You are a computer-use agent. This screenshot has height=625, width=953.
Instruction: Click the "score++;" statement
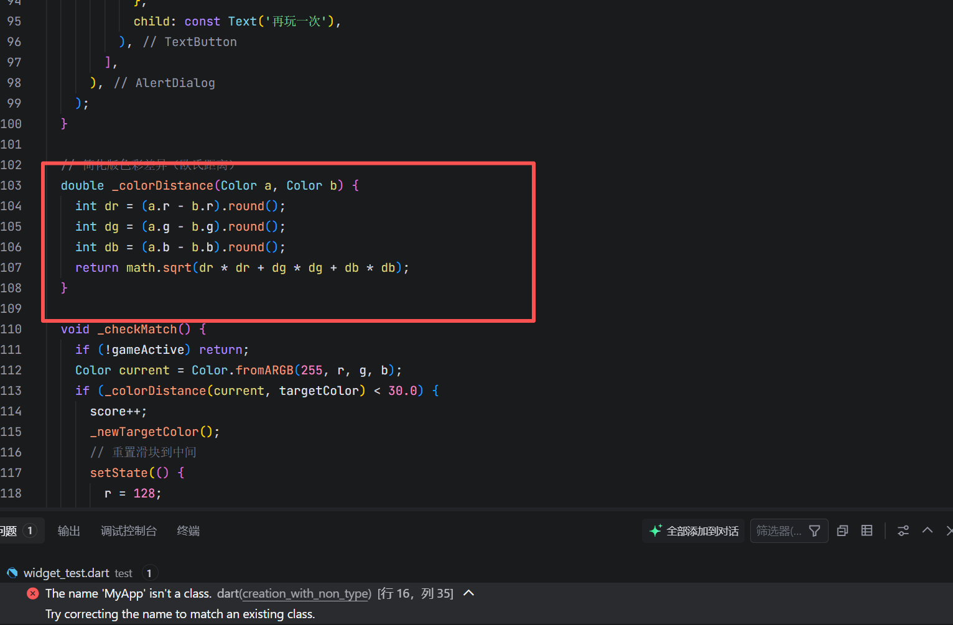click(119, 411)
